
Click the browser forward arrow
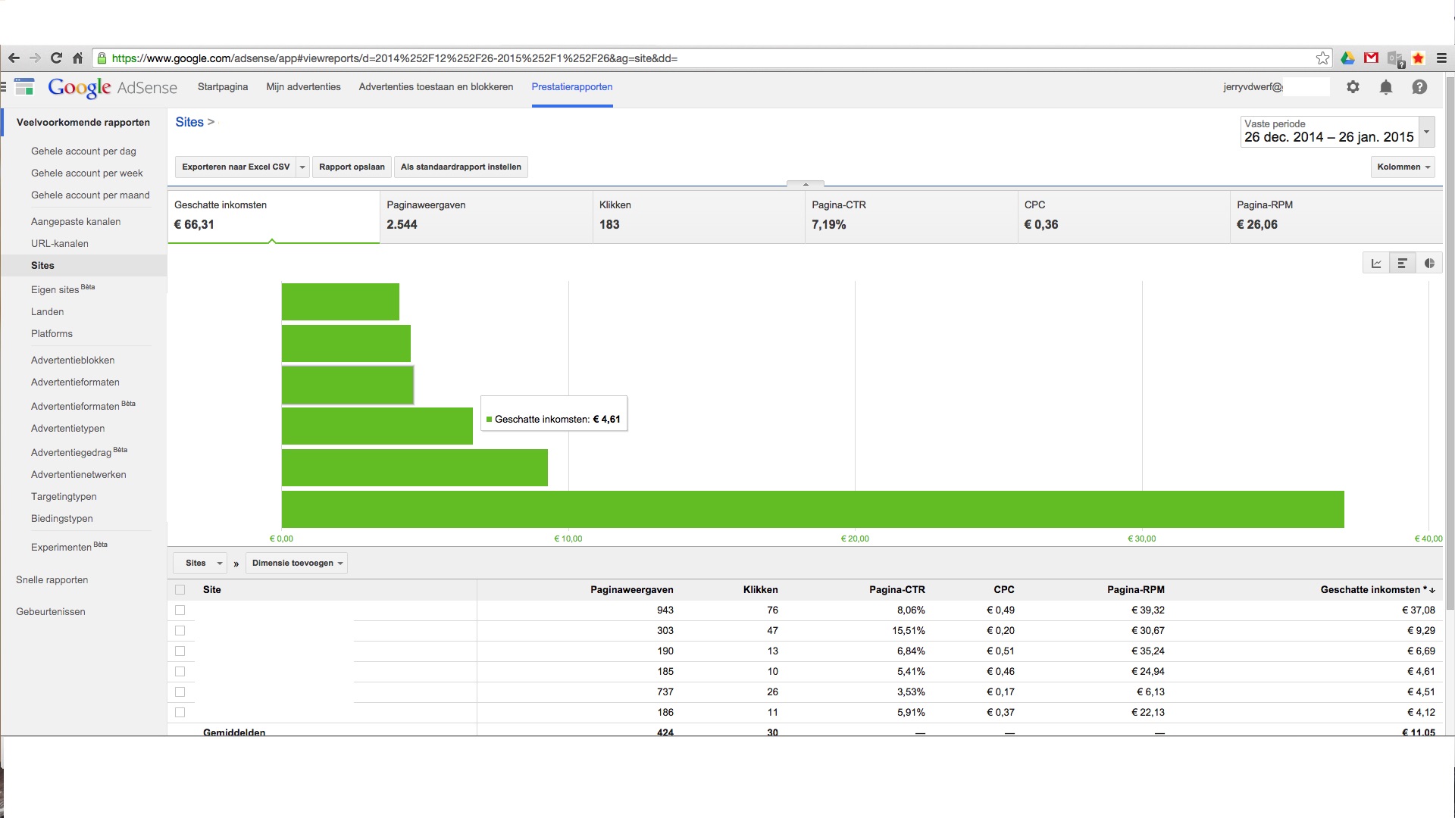coord(35,58)
